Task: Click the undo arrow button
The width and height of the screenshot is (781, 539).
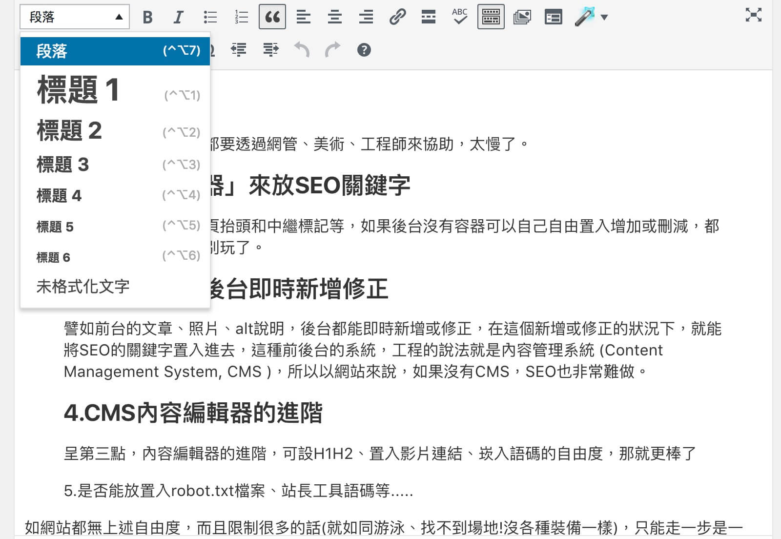Action: pos(302,50)
